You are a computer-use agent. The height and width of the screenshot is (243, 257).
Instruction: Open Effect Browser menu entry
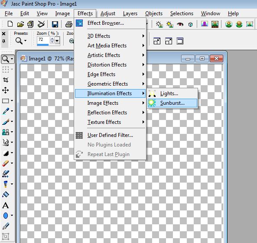click(x=110, y=23)
